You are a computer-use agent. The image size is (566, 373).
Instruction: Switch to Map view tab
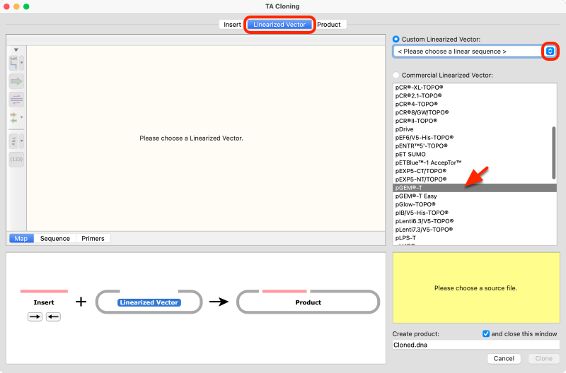pos(21,238)
